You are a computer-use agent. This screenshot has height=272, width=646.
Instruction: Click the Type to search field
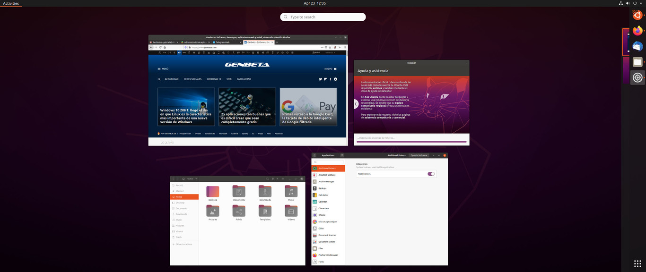point(323,17)
